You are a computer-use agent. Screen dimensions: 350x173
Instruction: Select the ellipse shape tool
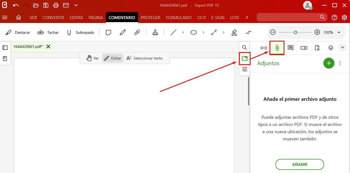coord(194,32)
